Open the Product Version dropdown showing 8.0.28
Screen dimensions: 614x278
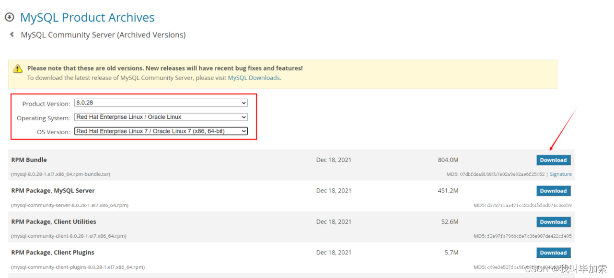[x=161, y=103]
